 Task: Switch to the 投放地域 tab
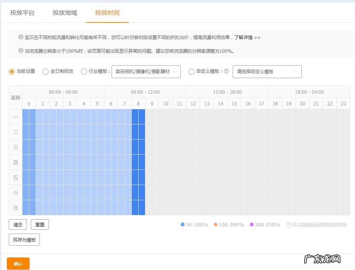coord(64,13)
